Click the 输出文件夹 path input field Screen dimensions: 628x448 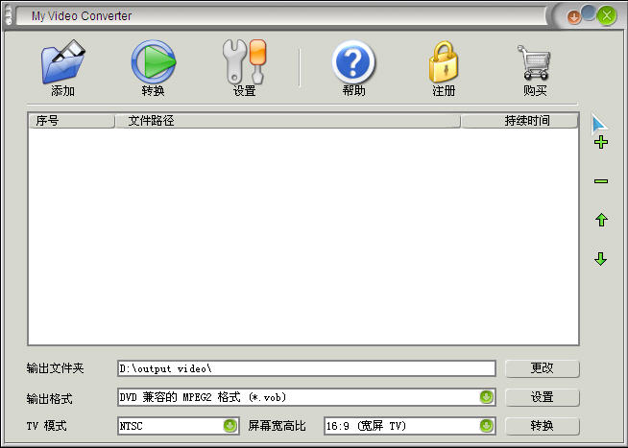point(306,368)
